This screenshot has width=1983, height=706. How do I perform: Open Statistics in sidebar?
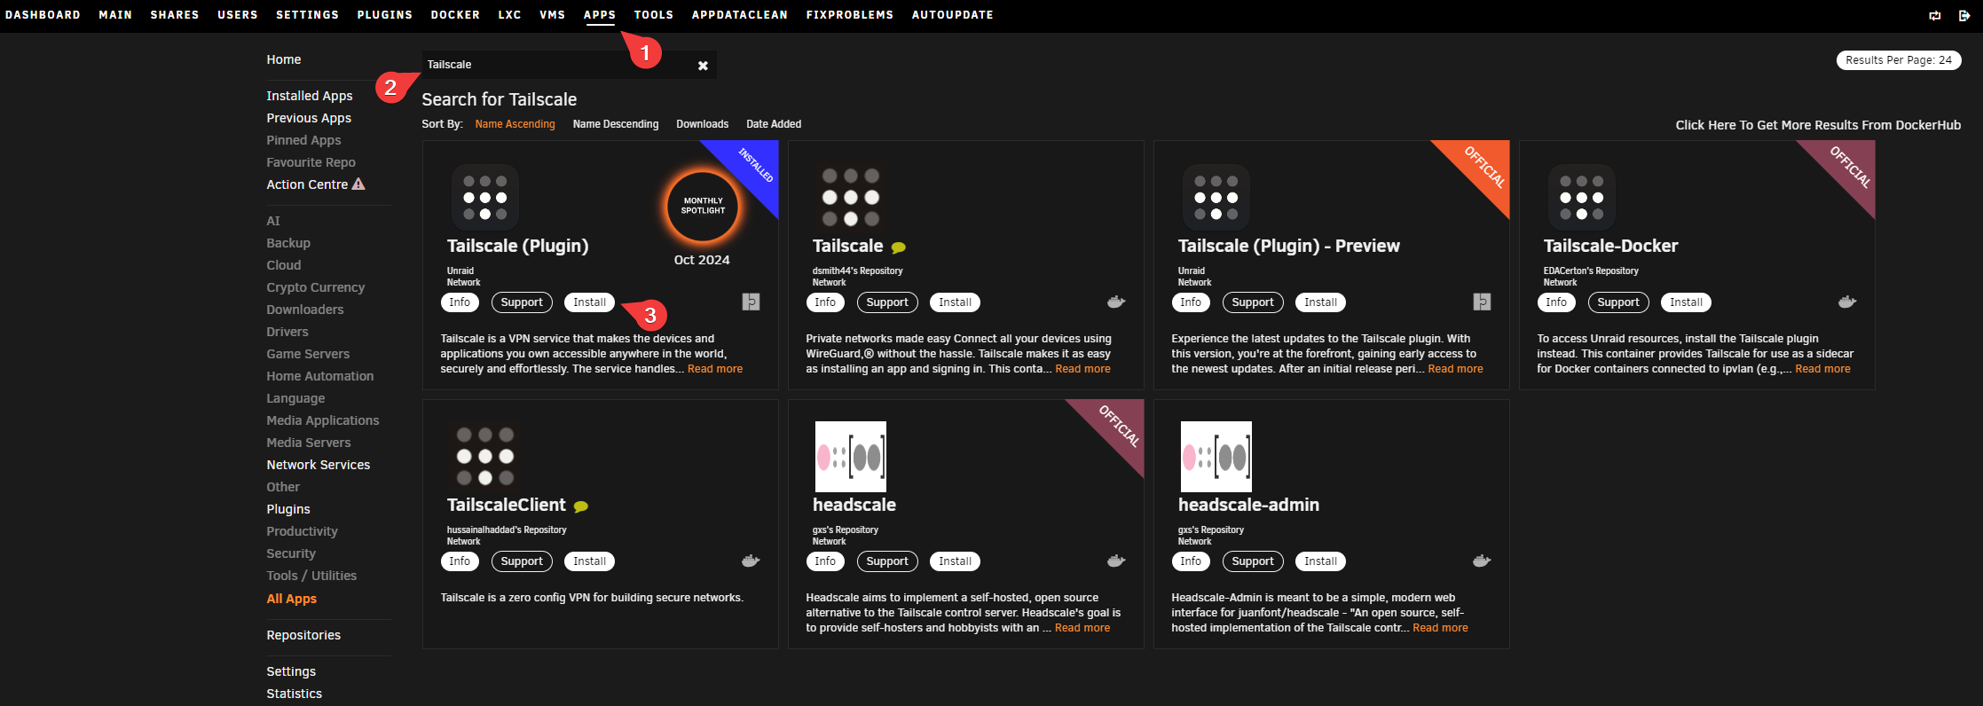coord(295,694)
